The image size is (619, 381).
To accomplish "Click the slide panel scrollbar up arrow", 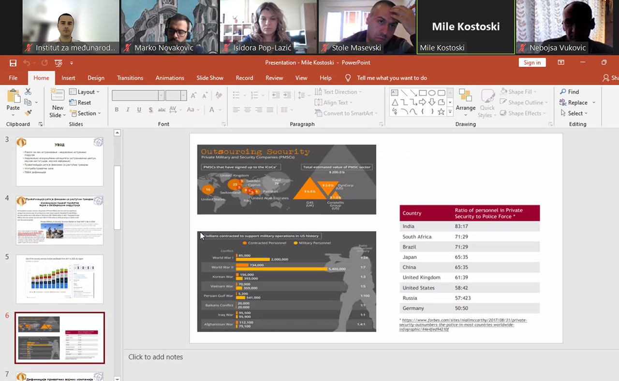I will [x=117, y=132].
